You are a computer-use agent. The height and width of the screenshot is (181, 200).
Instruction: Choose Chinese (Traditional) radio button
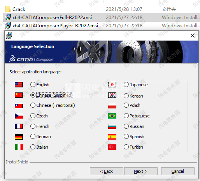click(33, 105)
